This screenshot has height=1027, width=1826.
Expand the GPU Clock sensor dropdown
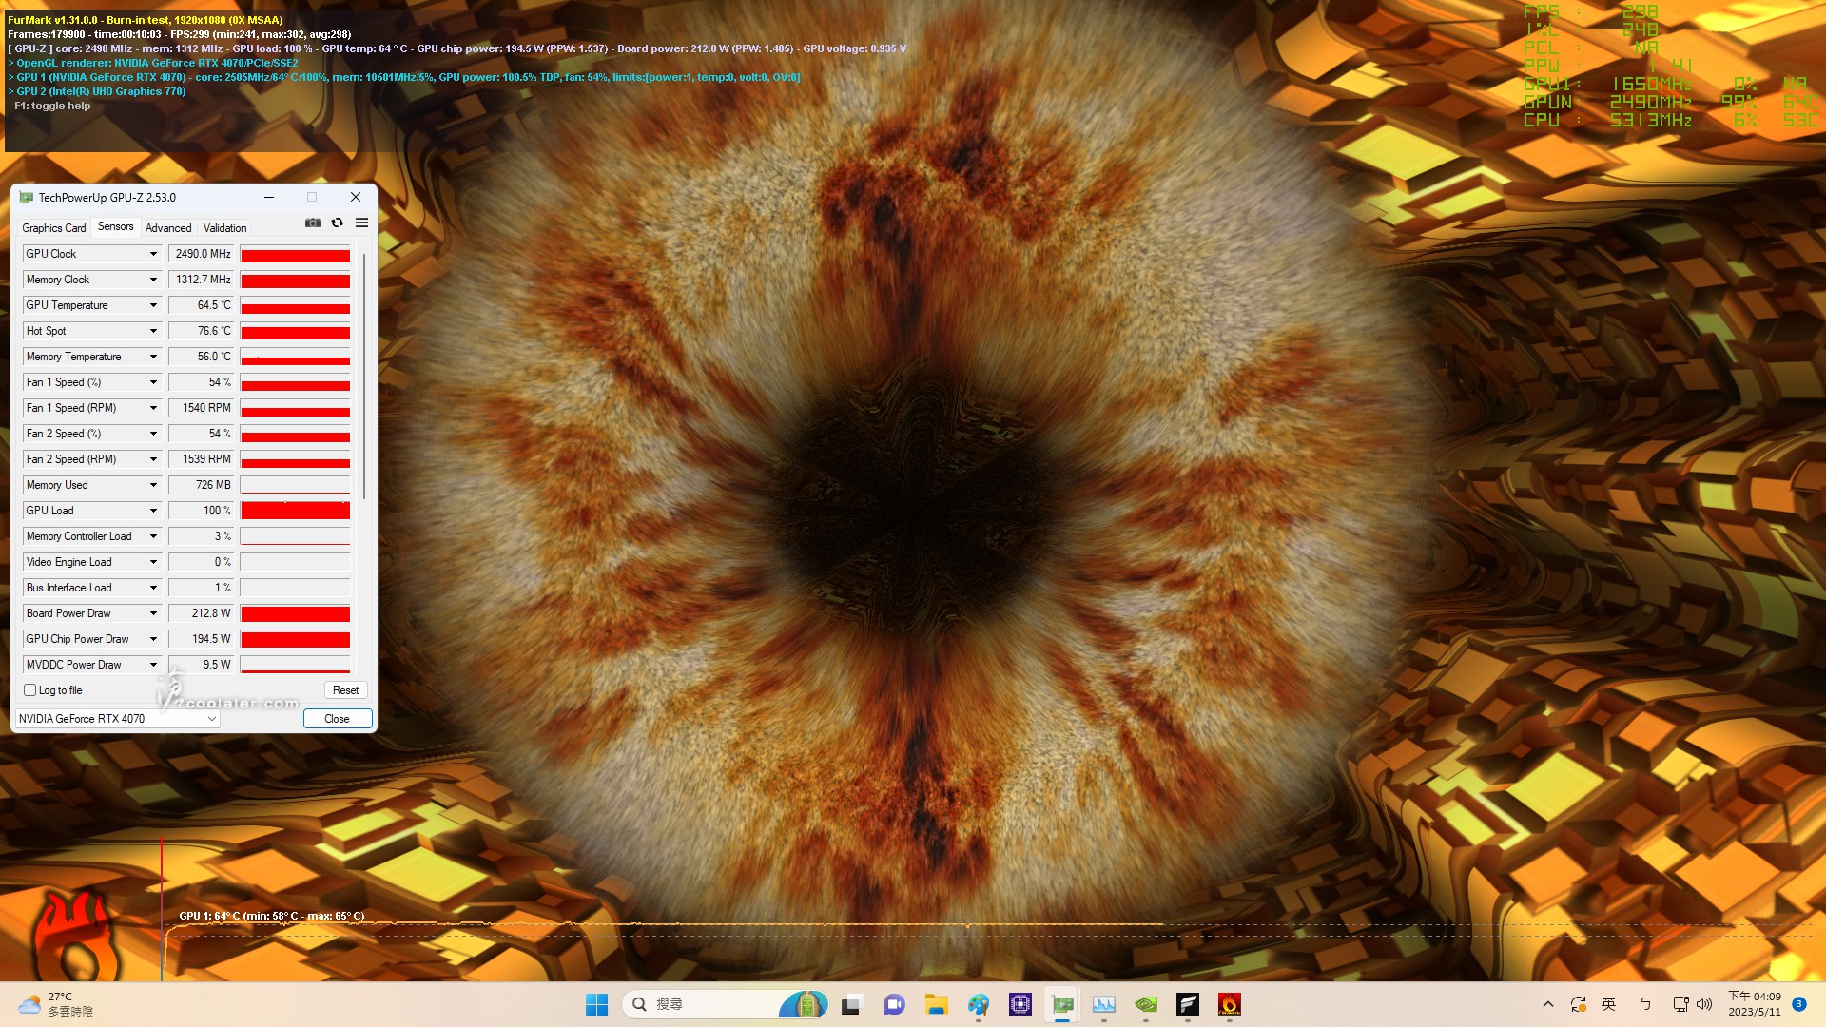click(153, 254)
